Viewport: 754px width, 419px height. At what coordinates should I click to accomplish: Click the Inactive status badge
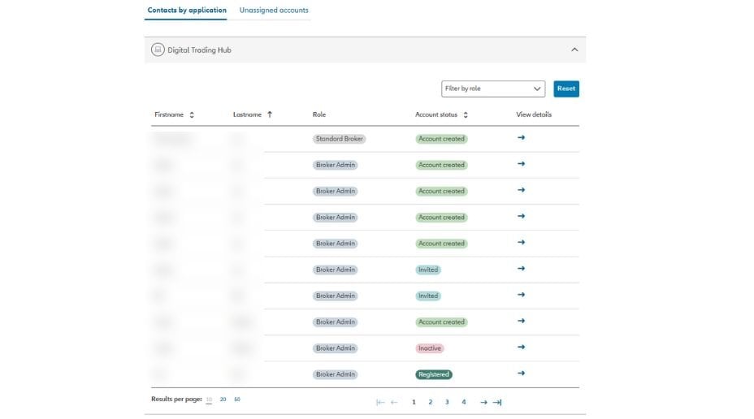[x=430, y=348]
